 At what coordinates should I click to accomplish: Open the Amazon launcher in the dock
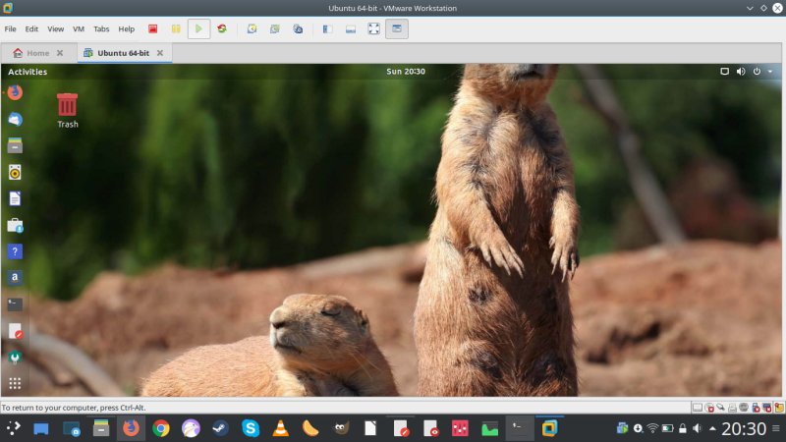[15, 278]
